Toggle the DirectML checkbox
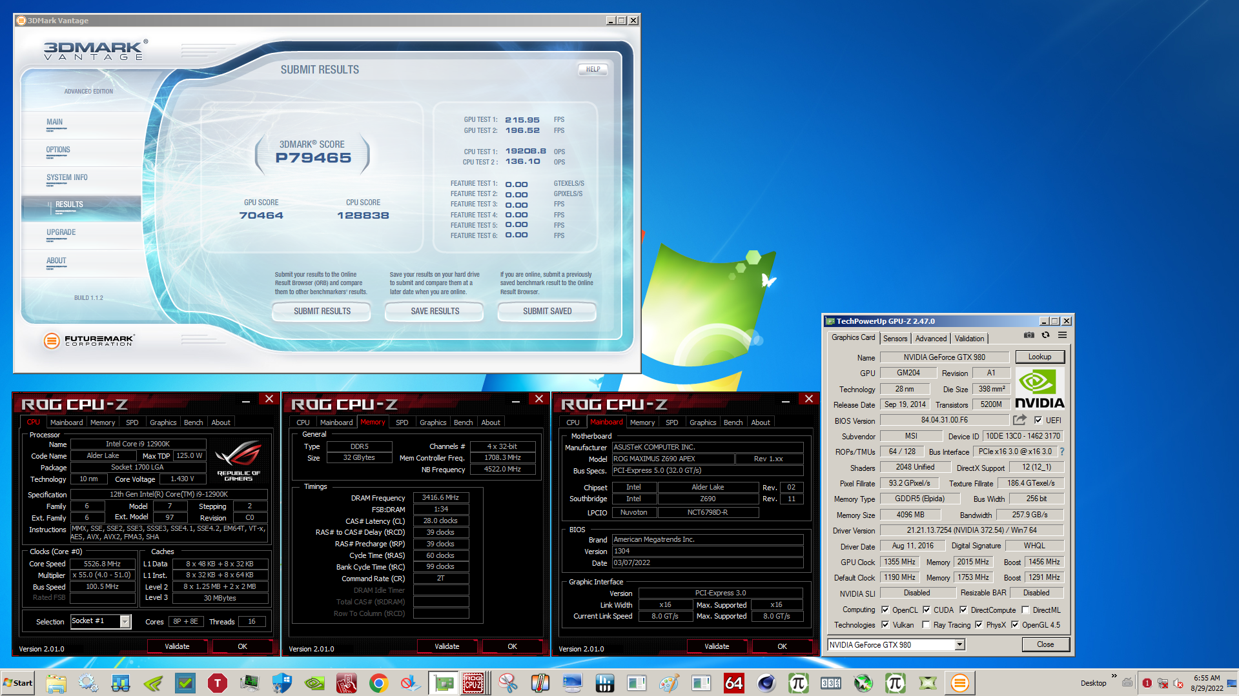Screen dimensions: 1239x696 tap(1025, 610)
